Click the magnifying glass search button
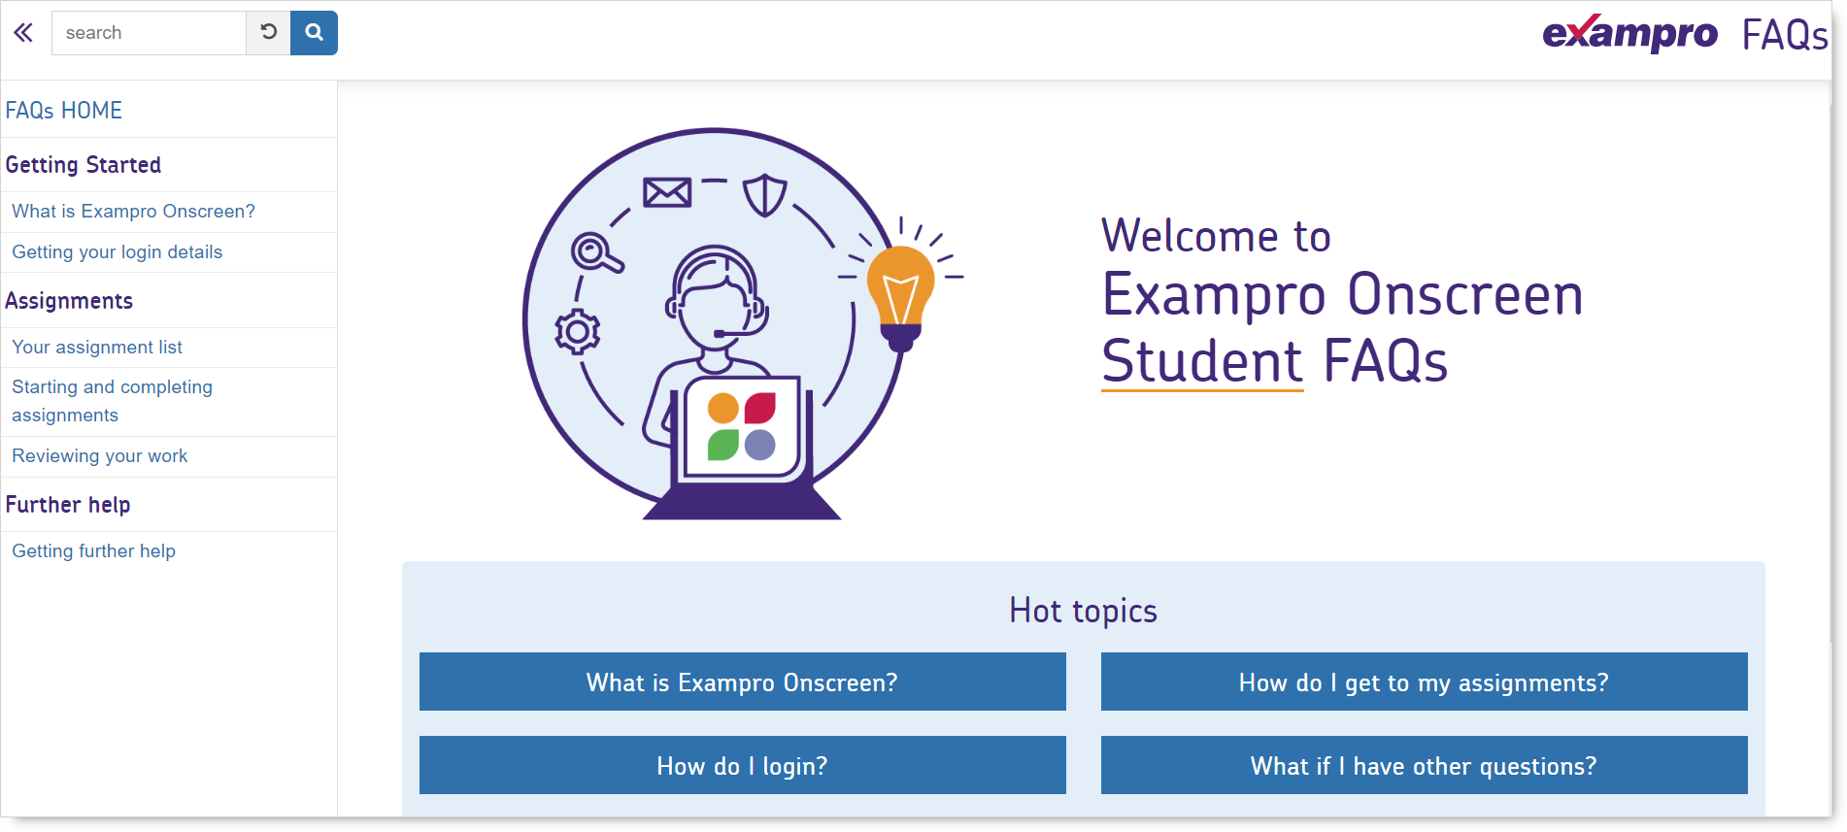 coord(314,33)
